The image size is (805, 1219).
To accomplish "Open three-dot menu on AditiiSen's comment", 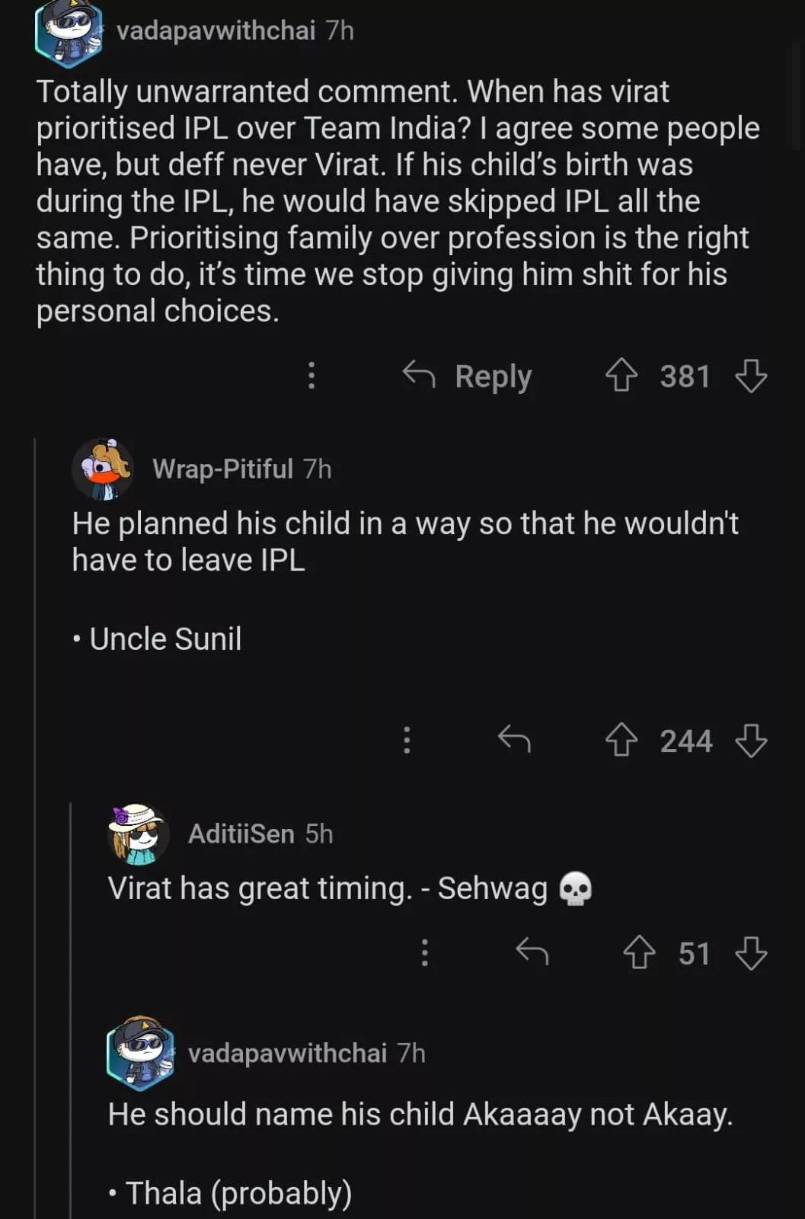I will pyautogui.click(x=425, y=952).
